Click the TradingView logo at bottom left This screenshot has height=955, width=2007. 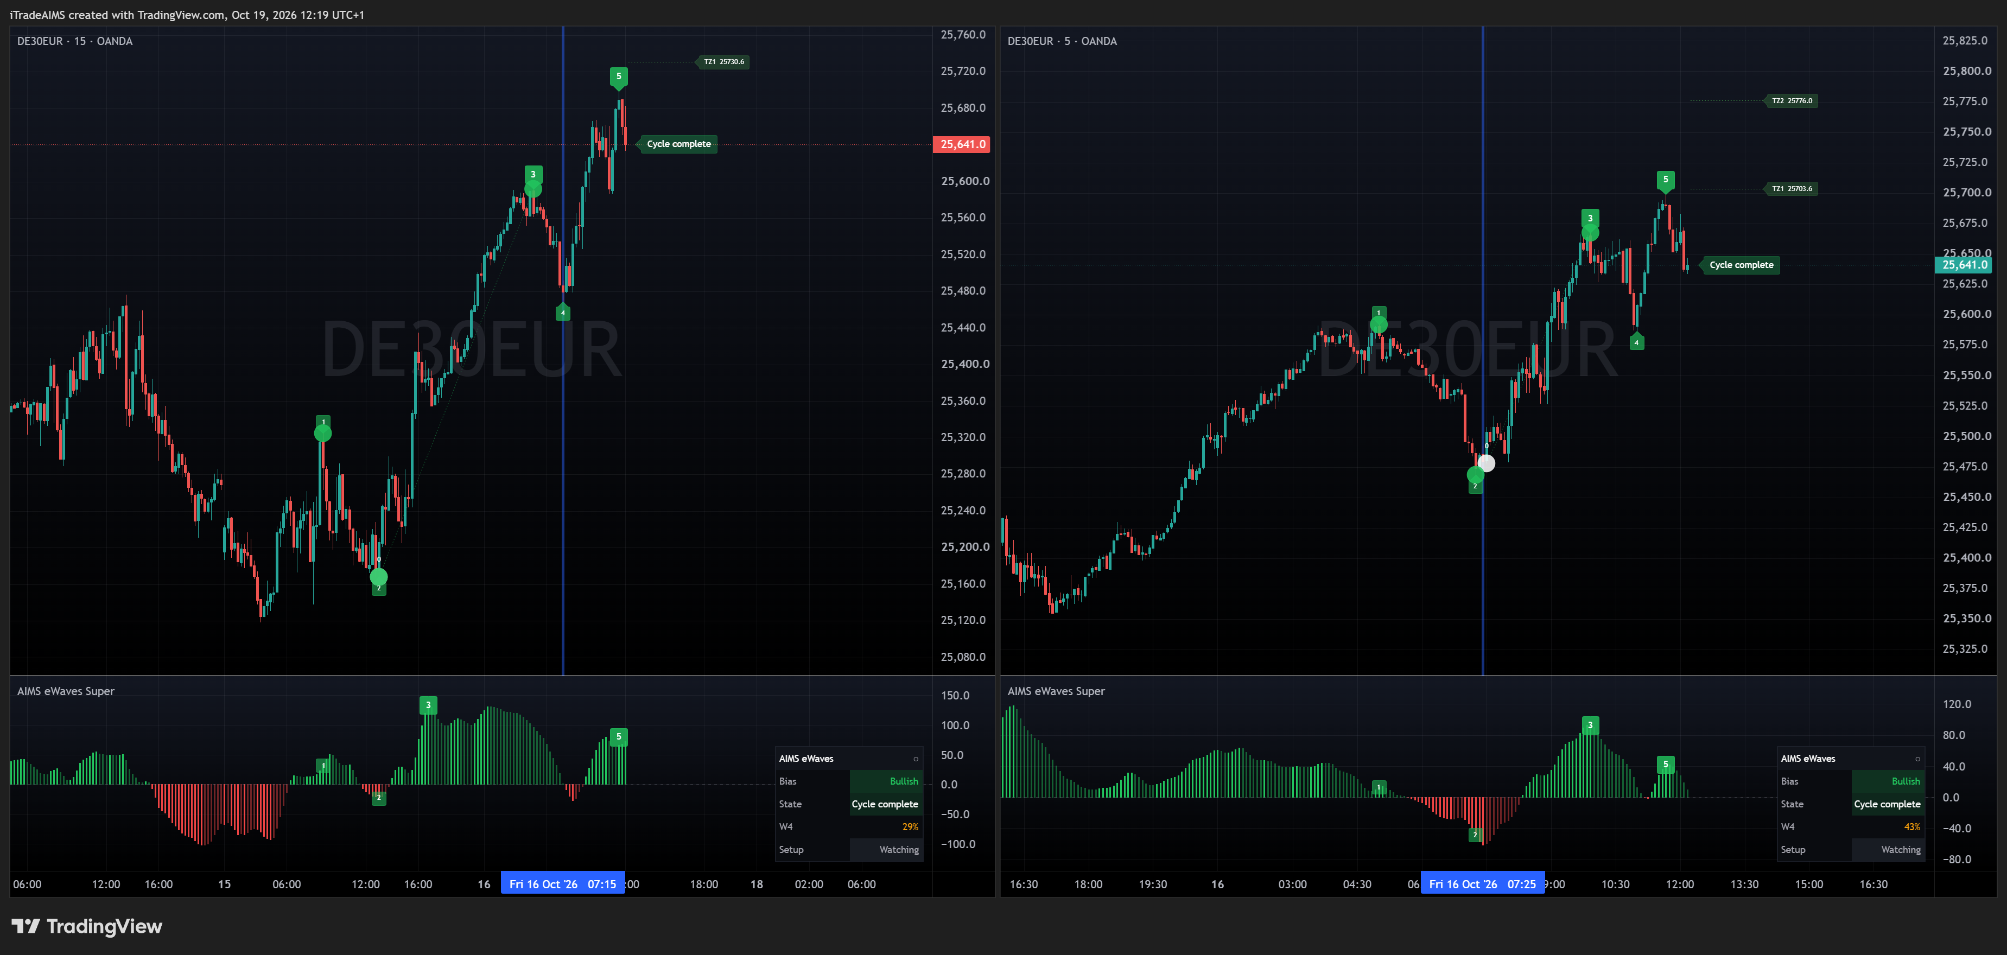coord(86,926)
